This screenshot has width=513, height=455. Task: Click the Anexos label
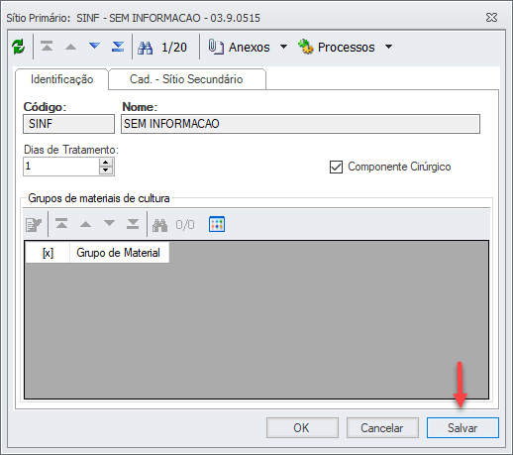point(250,48)
